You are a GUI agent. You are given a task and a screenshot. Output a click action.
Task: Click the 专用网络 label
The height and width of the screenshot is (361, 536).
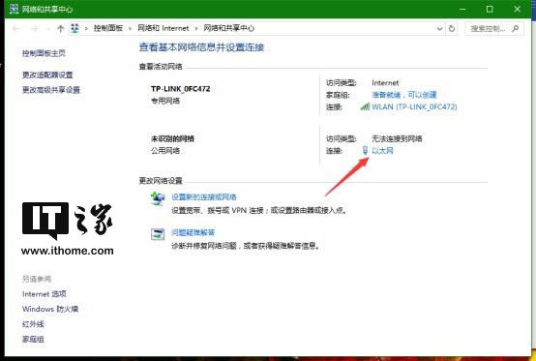pos(165,101)
